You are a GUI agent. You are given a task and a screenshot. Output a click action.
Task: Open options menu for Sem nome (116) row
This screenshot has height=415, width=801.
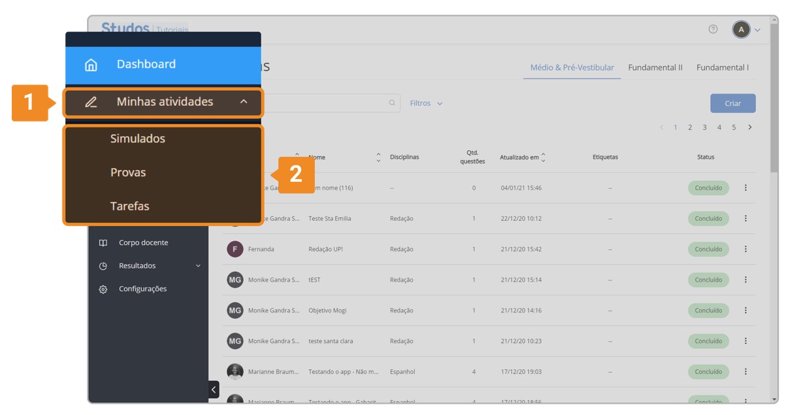click(x=745, y=188)
